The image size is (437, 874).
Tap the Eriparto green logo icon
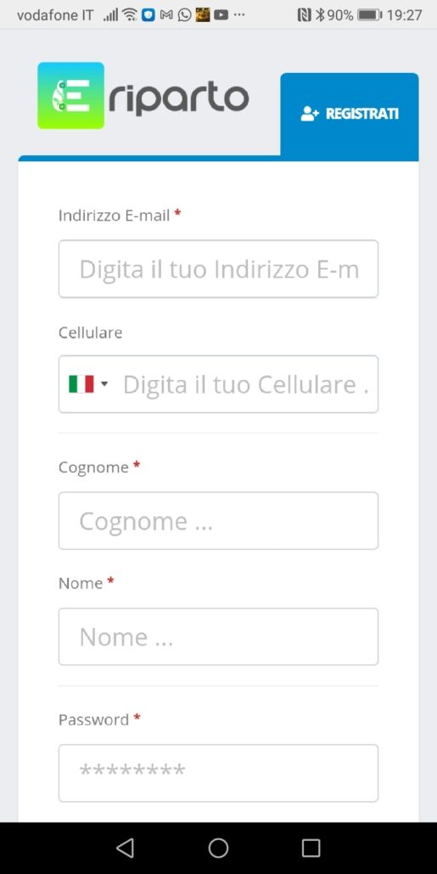[x=70, y=95]
